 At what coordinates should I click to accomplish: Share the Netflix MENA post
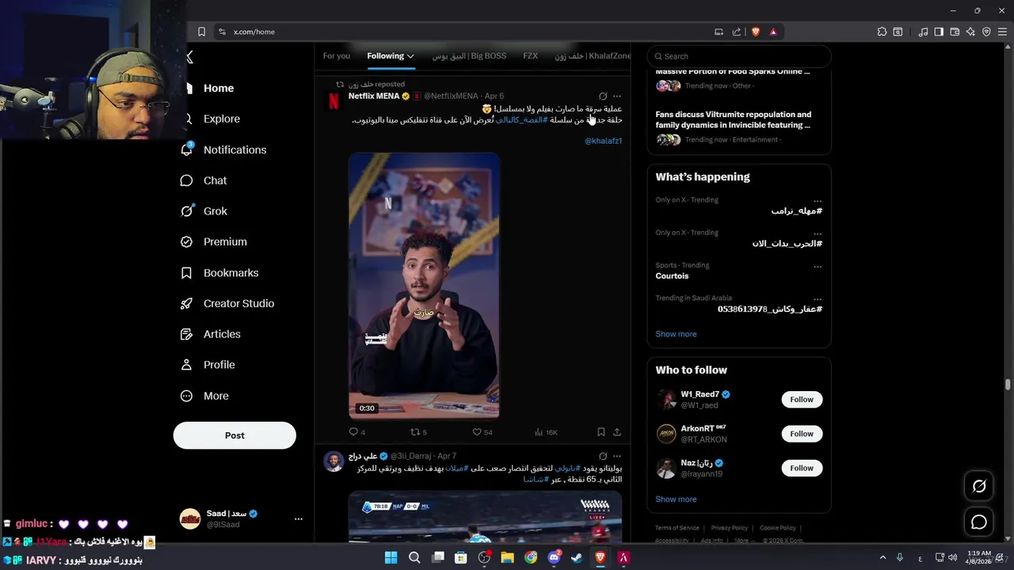(x=617, y=431)
